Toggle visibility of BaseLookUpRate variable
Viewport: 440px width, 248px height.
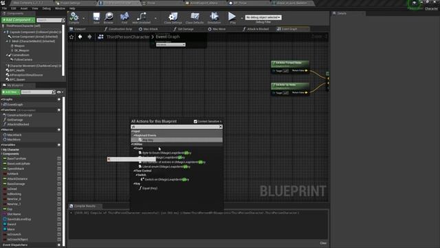click(59, 164)
